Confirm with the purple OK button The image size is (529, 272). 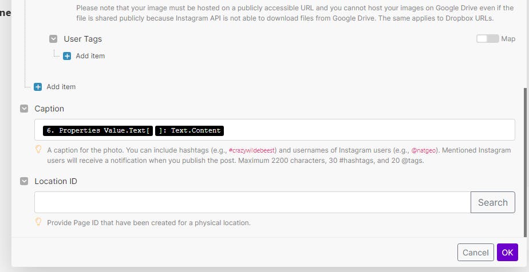coord(507,252)
